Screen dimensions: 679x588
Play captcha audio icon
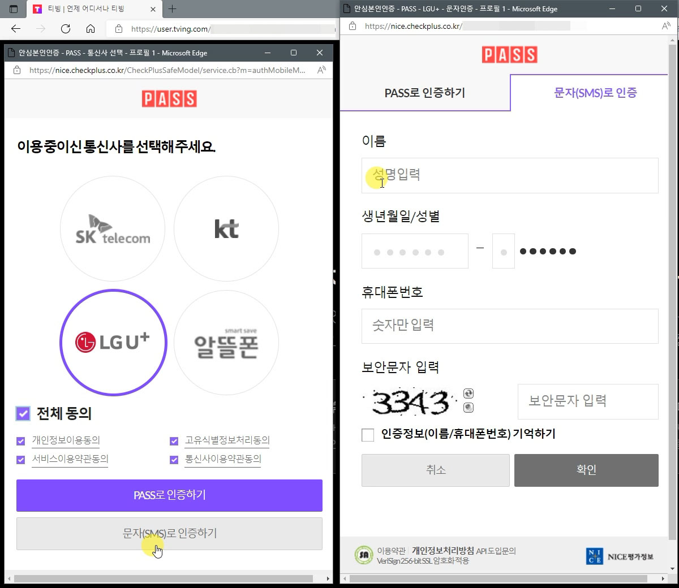[469, 408]
